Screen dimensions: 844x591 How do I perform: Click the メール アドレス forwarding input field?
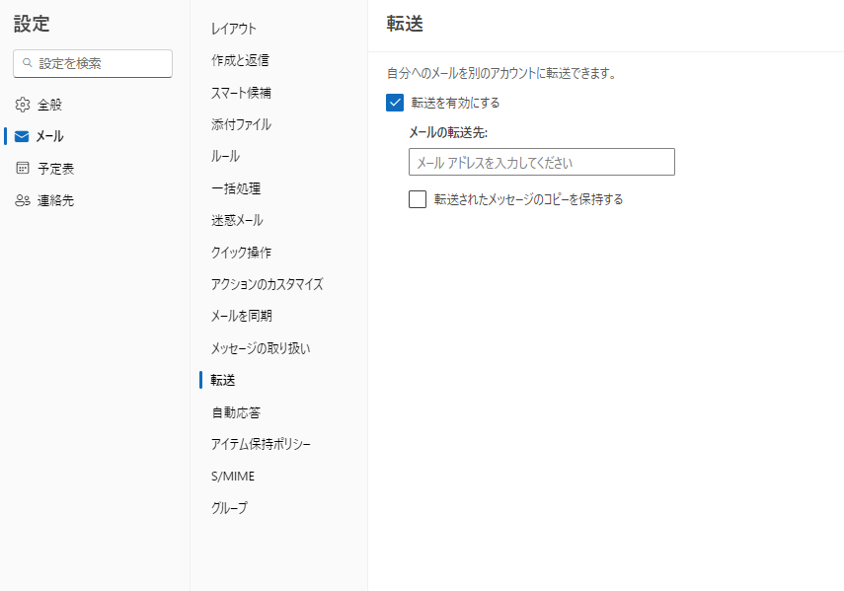point(542,162)
